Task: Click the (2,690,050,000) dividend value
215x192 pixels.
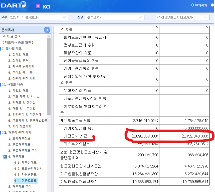Action: tap(145, 136)
